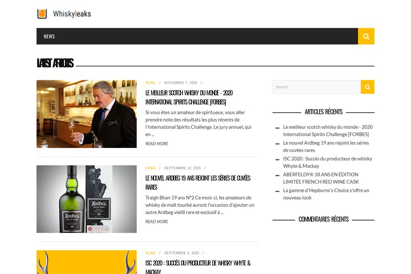Open the NEWS menu item
The width and height of the screenshot is (411, 274).
coord(49,36)
